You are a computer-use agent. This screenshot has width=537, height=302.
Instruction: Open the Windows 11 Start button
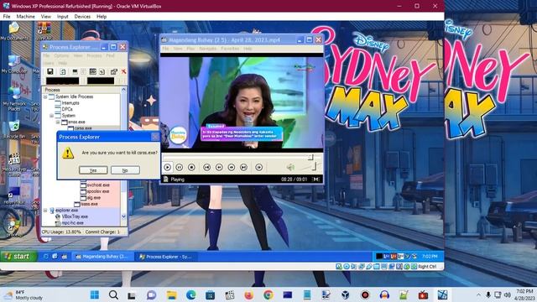[95, 294]
